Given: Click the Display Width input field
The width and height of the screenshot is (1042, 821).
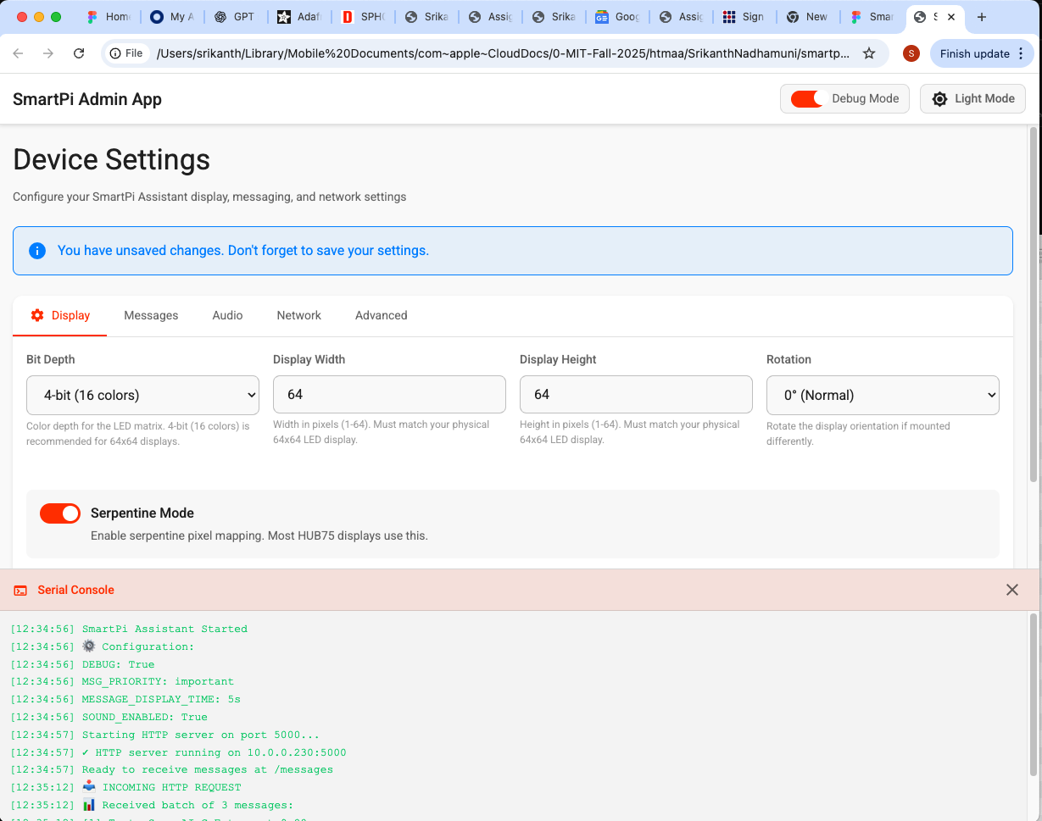Looking at the screenshot, I should [x=389, y=395].
